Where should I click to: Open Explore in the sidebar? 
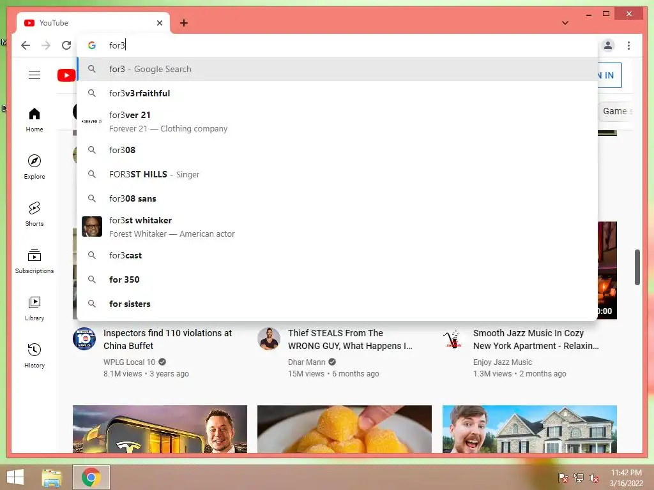(x=34, y=167)
